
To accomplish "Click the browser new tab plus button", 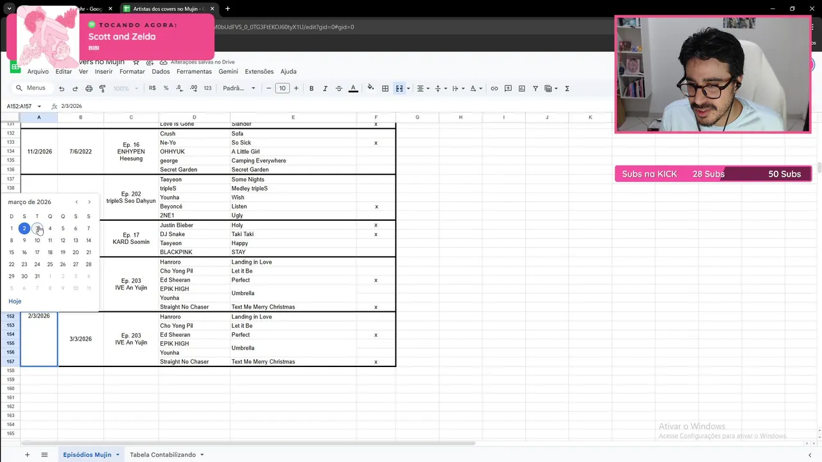I will (227, 9).
